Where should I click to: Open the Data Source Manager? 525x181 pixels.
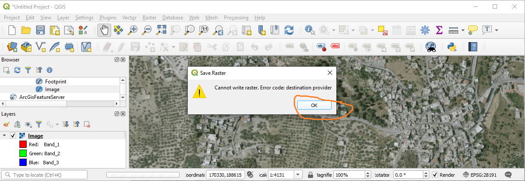coord(12,46)
